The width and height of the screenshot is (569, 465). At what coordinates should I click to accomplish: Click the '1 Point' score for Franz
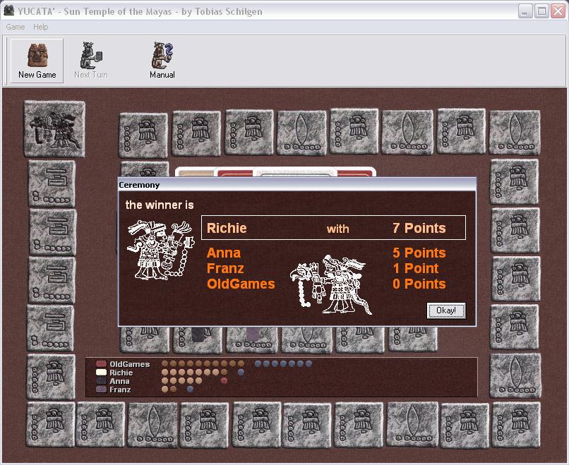coord(416,268)
